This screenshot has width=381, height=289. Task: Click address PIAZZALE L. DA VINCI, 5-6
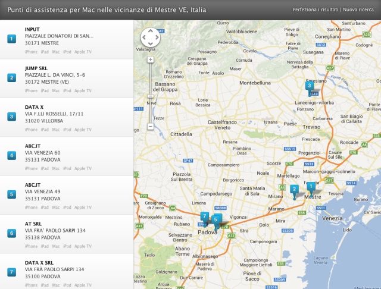[x=55, y=75]
